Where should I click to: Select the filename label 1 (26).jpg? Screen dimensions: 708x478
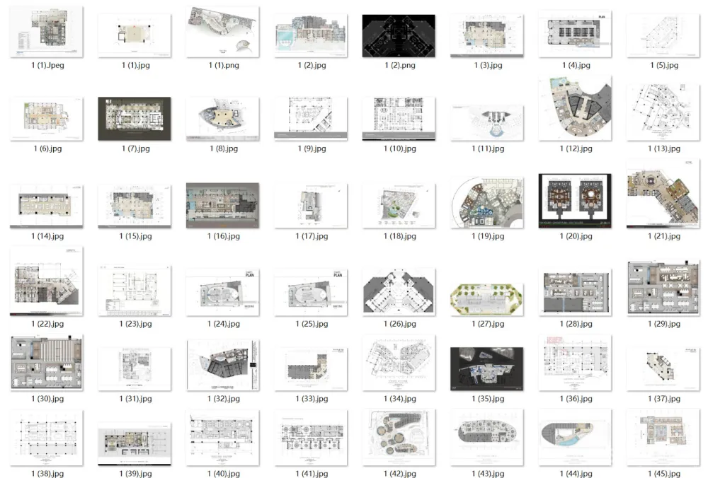pos(399,324)
